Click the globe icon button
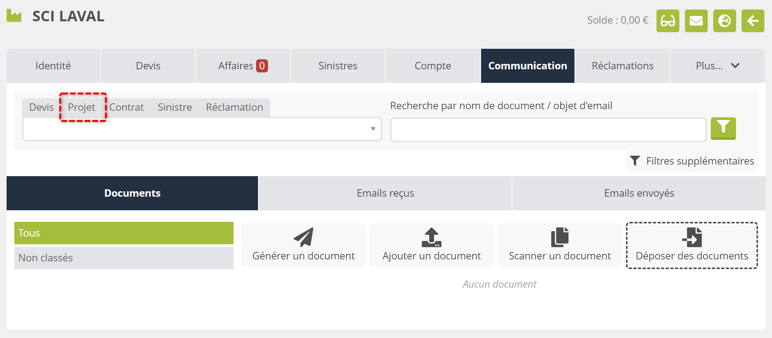This screenshot has height=338, width=772. pyautogui.click(x=724, y=21)
